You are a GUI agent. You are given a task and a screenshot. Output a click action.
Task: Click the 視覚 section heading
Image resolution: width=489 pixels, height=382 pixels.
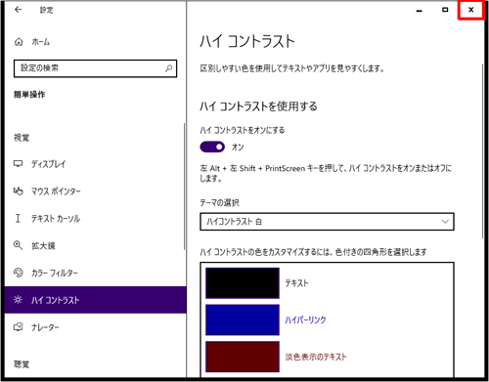(22, 138)
